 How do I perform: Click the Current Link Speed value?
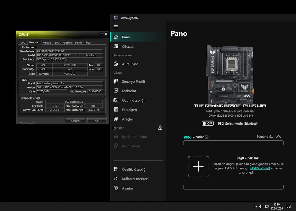tap(55, 110)
